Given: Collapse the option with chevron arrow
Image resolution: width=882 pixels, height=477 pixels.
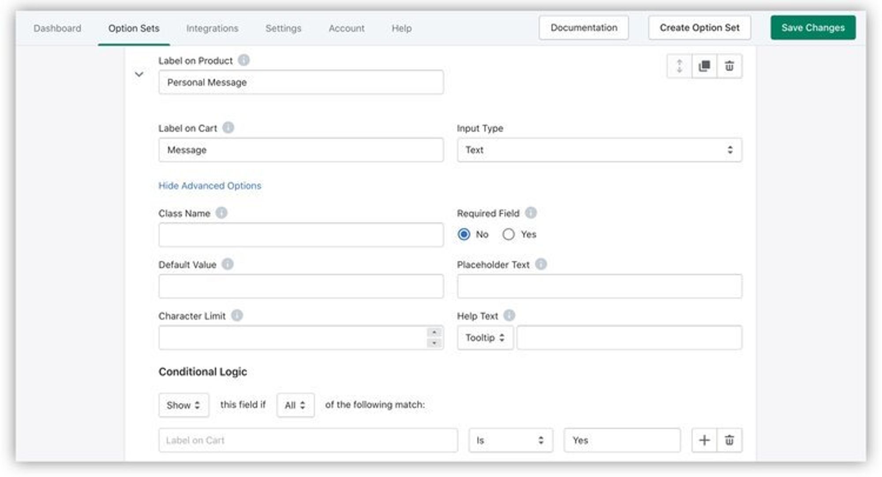Looking at the screenshot, I should [x=139, y=74].
